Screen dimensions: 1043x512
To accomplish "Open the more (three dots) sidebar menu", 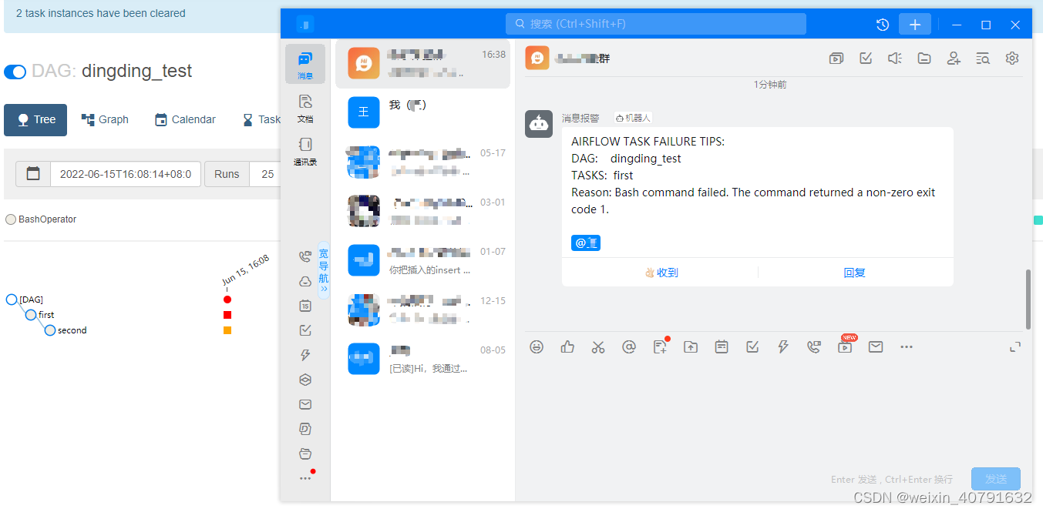I will point(305,478).
